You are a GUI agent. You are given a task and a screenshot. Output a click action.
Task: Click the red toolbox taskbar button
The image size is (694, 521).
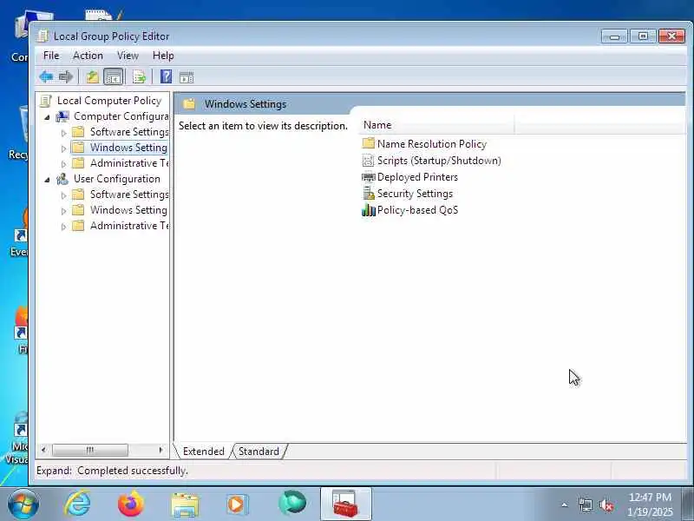click(345, 504)
